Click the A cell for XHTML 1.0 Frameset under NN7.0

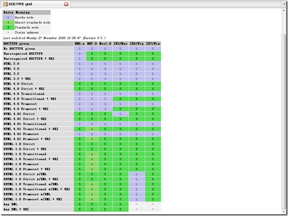(x=92, y=164)
